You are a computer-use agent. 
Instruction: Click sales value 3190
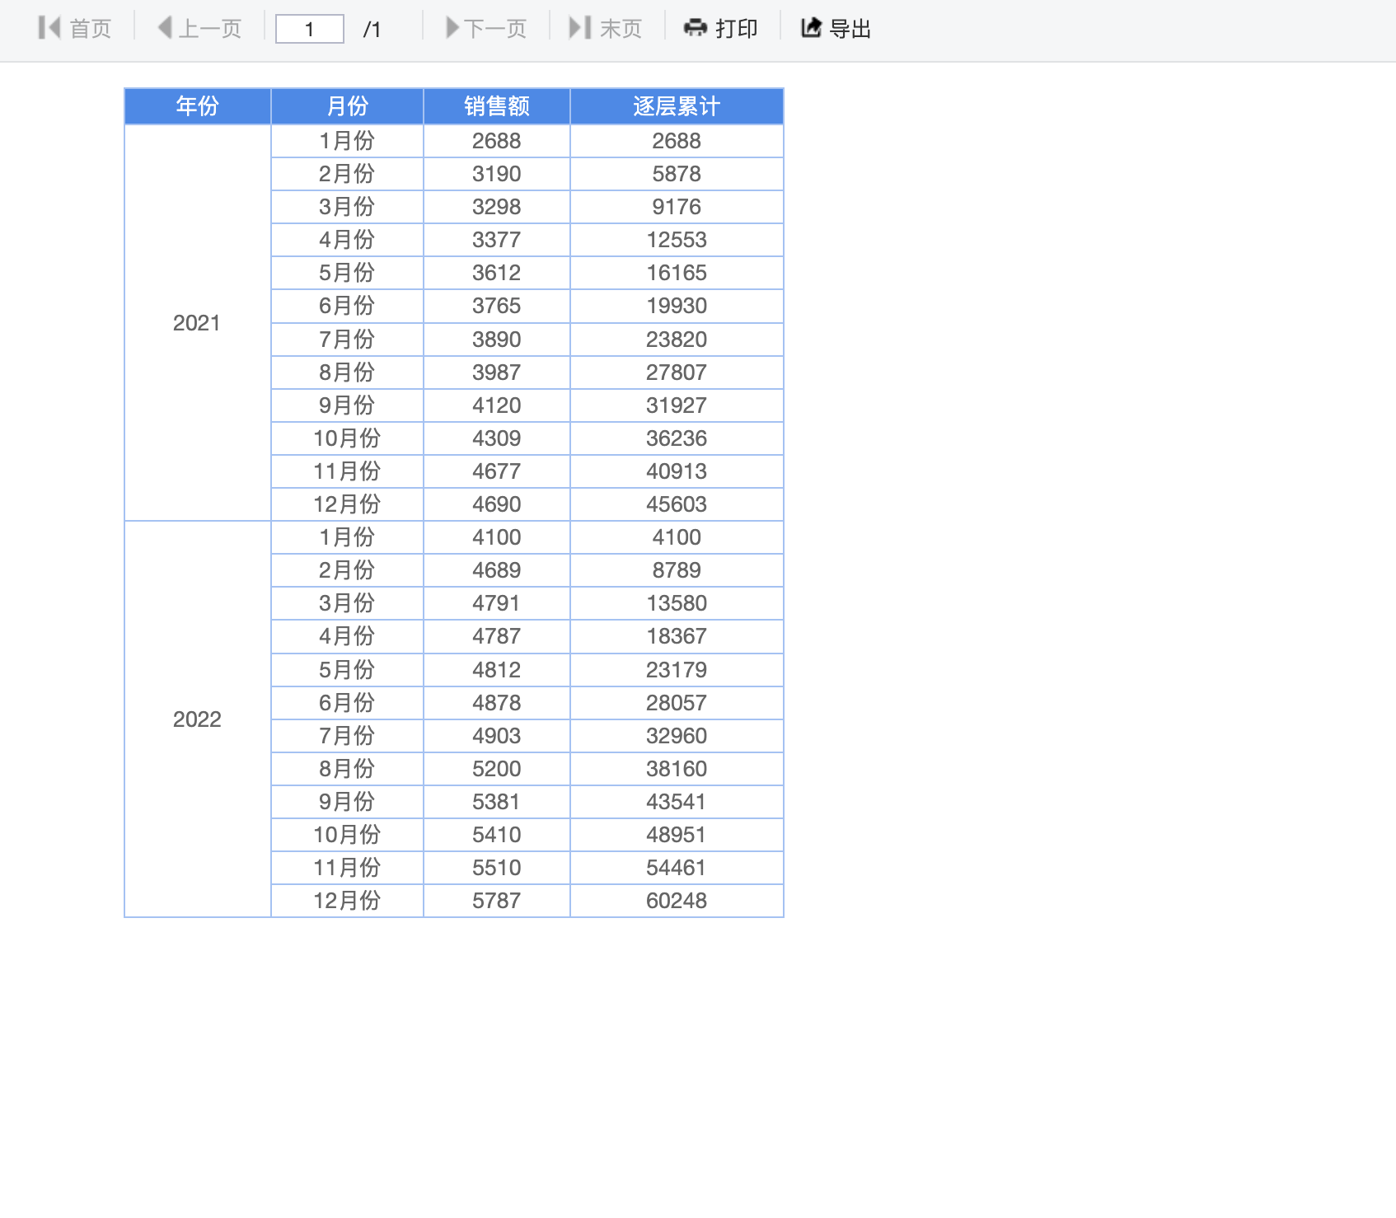coord(497,174)
